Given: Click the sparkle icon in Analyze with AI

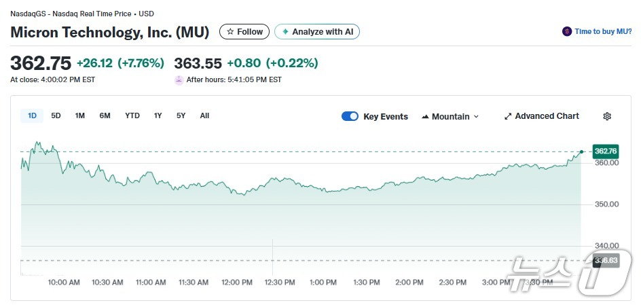Looking at the screenshot, I should [x=285, y=31].
